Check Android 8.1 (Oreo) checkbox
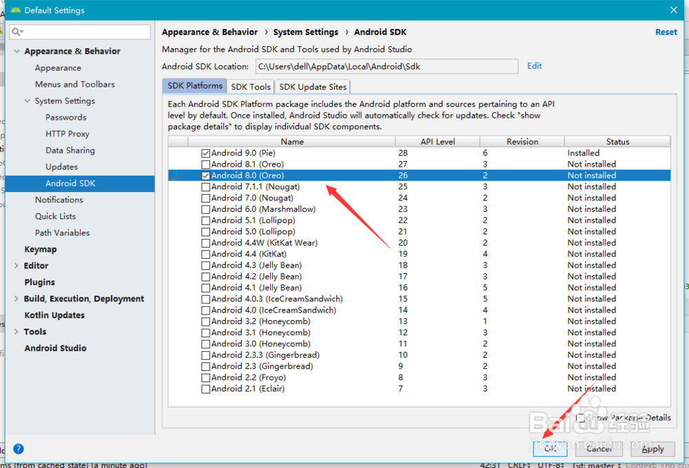Viewport: 689px width, 468px height. [205, 164]
